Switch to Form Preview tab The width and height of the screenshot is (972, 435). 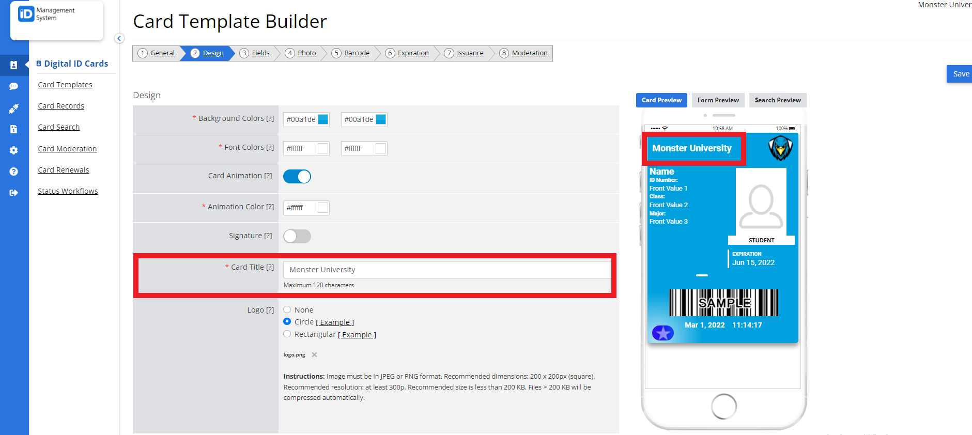(x=718, y=100)
